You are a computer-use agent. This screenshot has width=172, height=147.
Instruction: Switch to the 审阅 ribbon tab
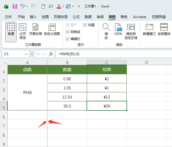[x=100, y=17]
